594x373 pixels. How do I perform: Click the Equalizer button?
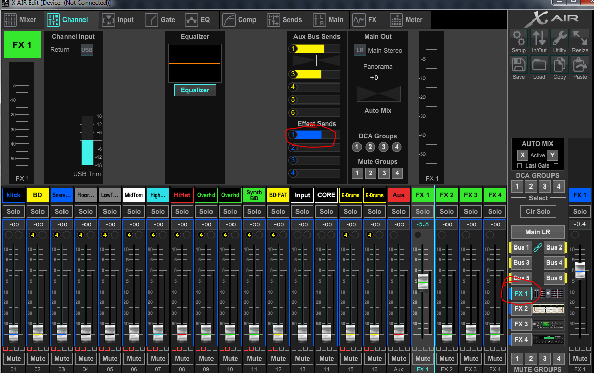tap(195, 90)
